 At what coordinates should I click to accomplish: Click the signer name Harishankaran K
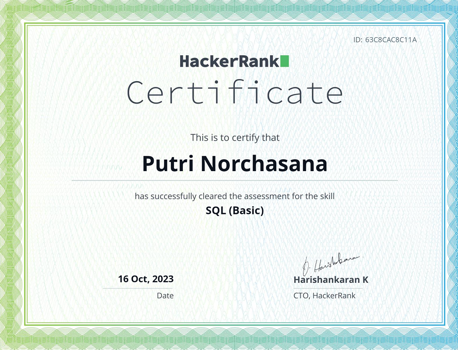pos(330,280)
